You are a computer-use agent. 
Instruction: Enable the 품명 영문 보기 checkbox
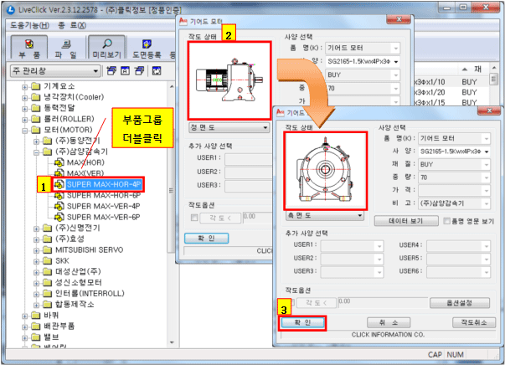tap(446, 221)
